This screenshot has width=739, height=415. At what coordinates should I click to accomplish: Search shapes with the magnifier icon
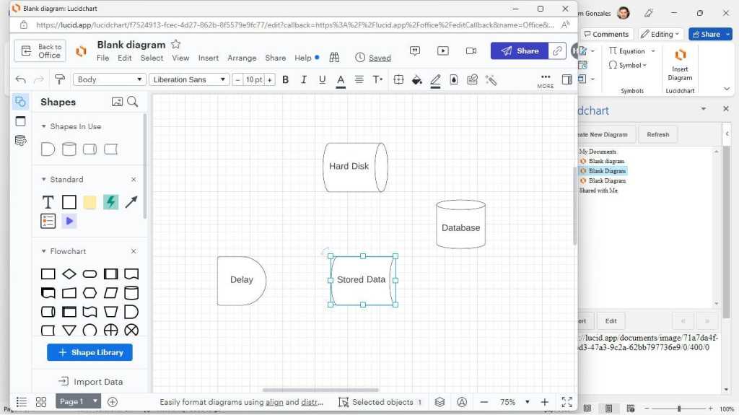click(133, 102)
